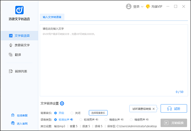Maximize the application window

coord(176,6)
